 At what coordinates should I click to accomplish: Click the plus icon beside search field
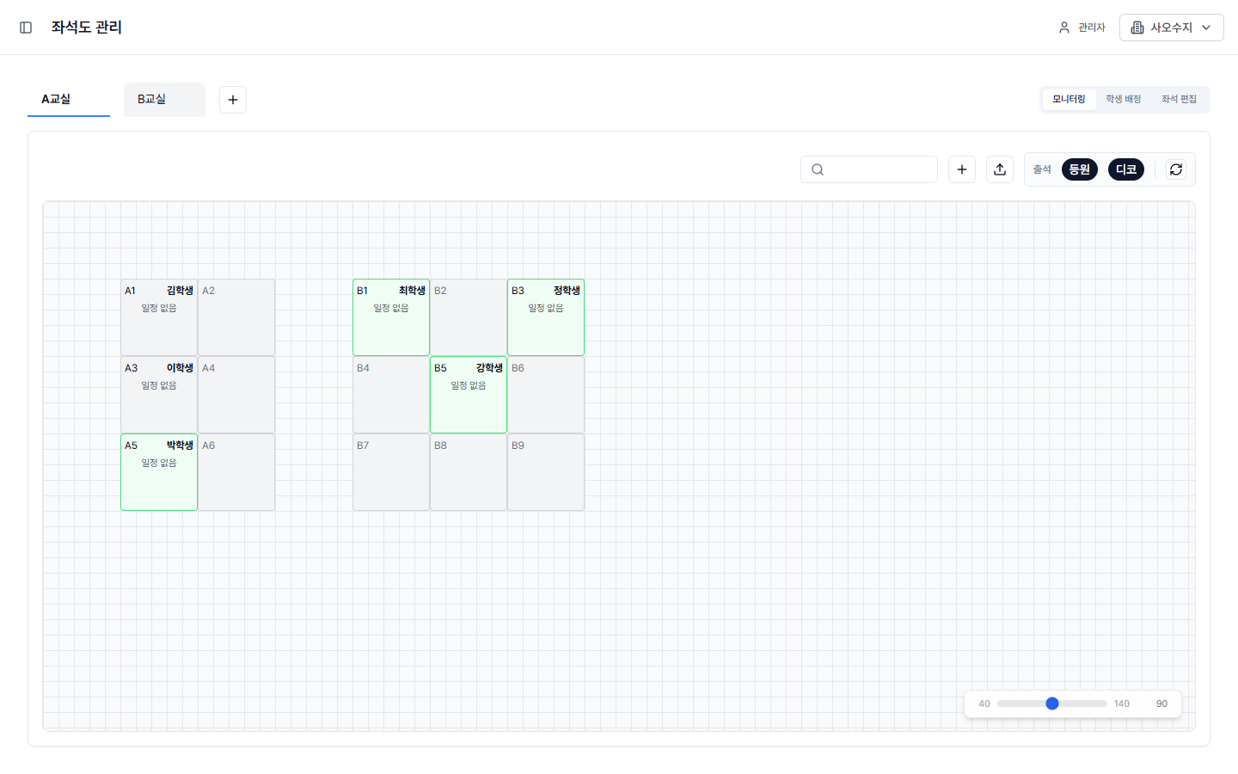pyautogui.click(x=962, y=169)
